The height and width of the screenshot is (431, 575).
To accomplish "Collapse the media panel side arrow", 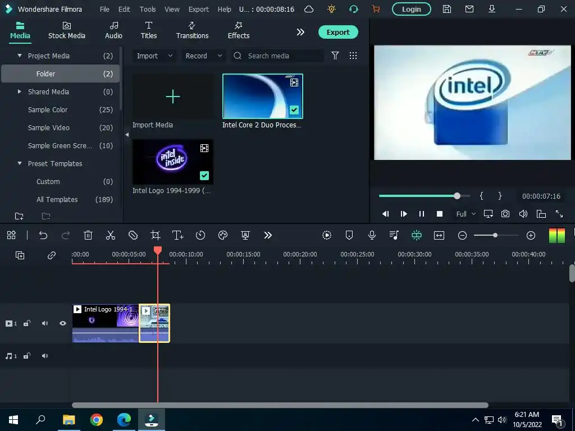I will tap(127, 135).
